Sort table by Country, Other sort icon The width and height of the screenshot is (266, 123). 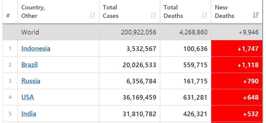93,16
